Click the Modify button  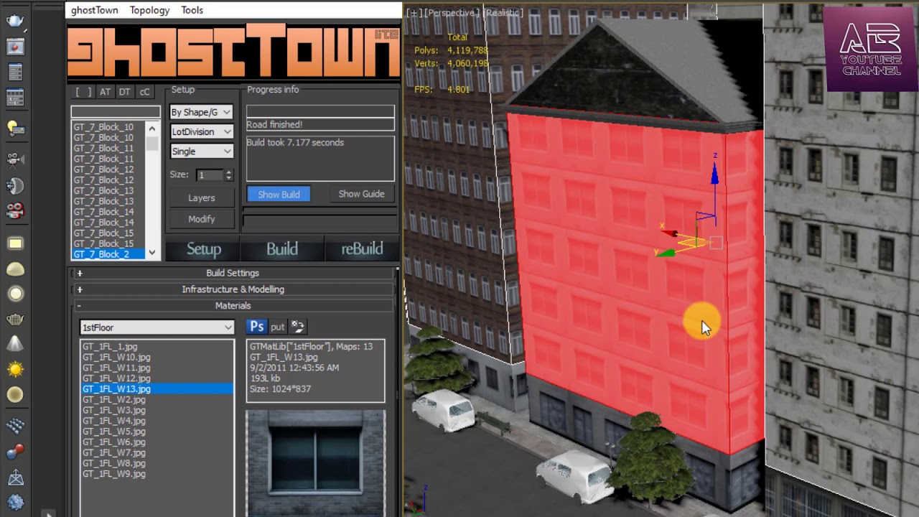[x=201, y=219]
